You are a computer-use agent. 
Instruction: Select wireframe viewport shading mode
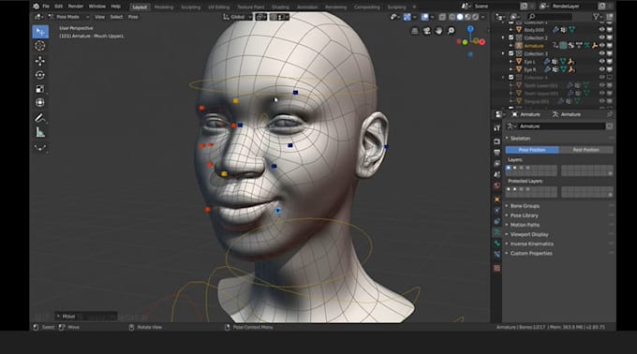pos(452,17)
